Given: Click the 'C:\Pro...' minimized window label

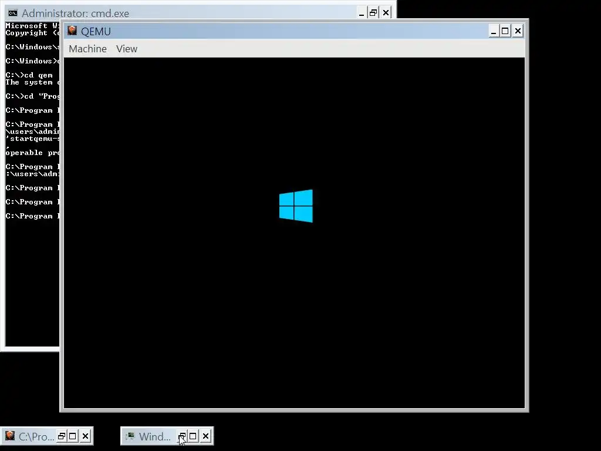Looking at the screenshot, I should point(36,436).
